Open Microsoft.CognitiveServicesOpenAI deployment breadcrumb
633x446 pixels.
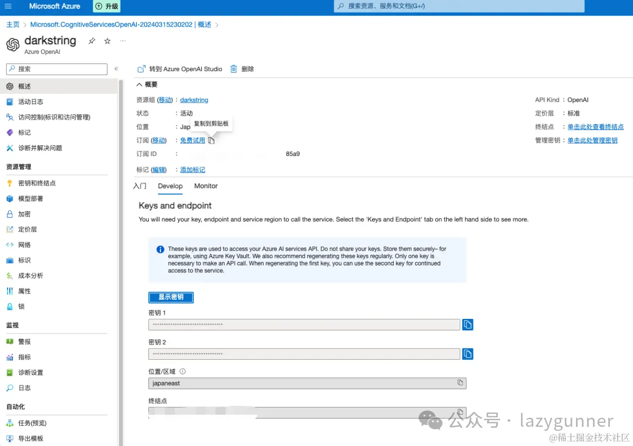[121, 24]
